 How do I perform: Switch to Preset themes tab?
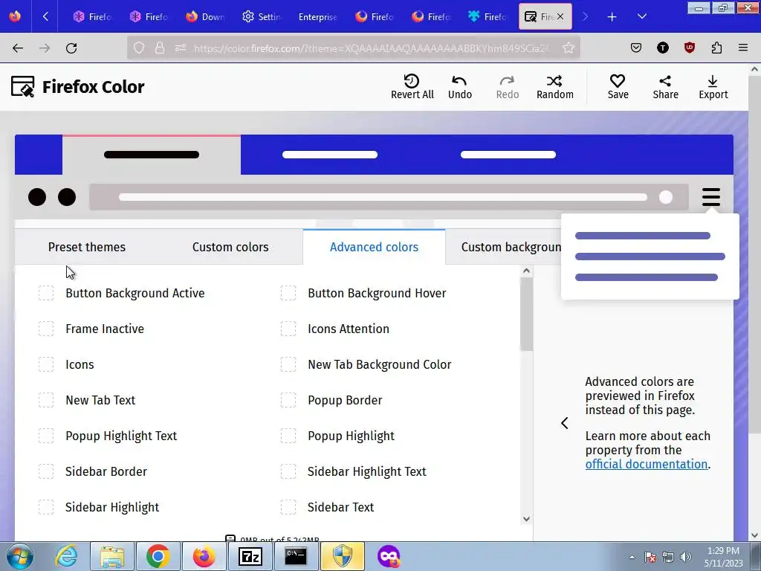click(87, 247)
